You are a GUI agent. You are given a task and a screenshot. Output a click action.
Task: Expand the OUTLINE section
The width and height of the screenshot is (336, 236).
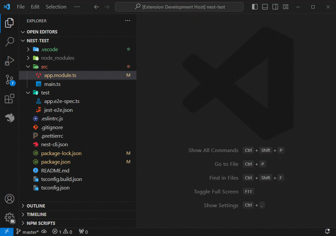point(23,206)
